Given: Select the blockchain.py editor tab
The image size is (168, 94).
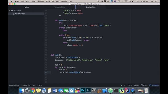Looking at the screenshot, I should coord(91,7).
